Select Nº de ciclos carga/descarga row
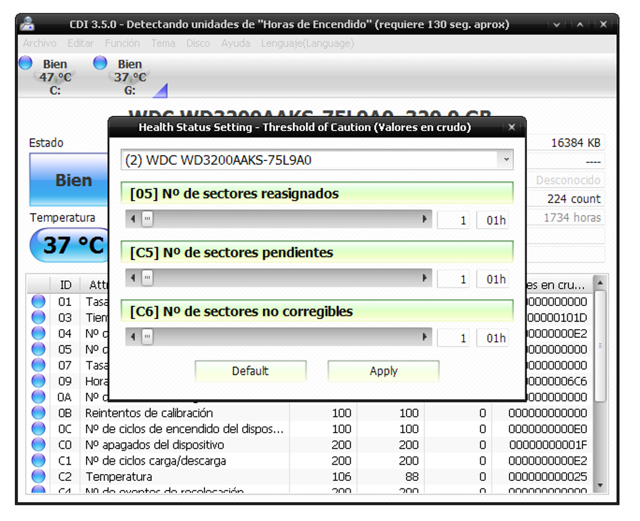Screen dimensions: 640x521 (310, 461)
